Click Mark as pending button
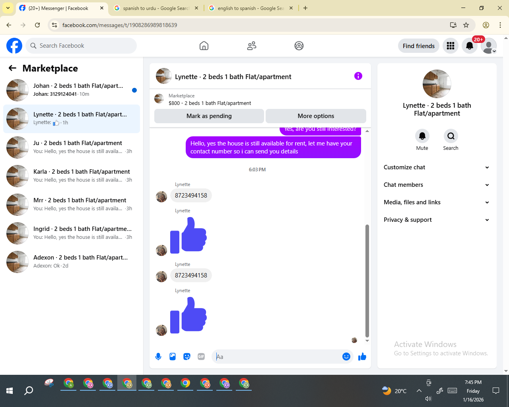 [x=209, y=116]
